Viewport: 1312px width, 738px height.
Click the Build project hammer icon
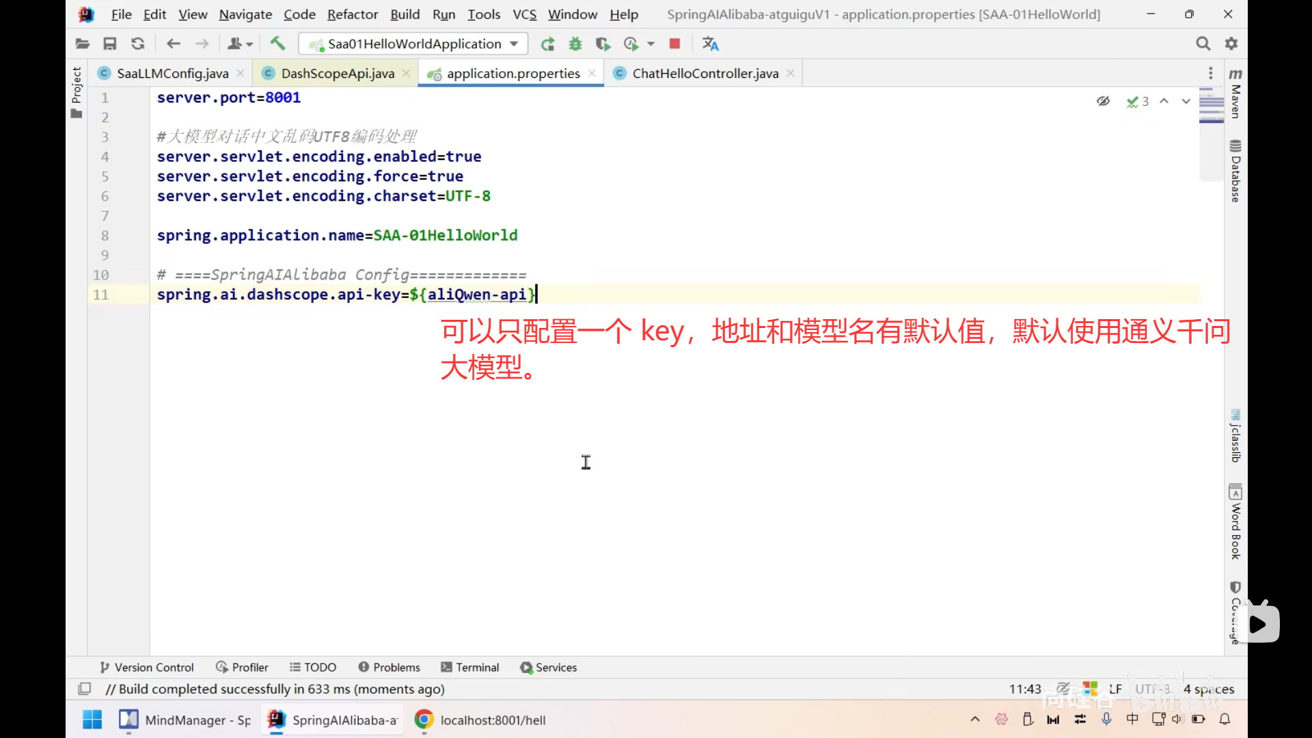[x=277, y=44]
